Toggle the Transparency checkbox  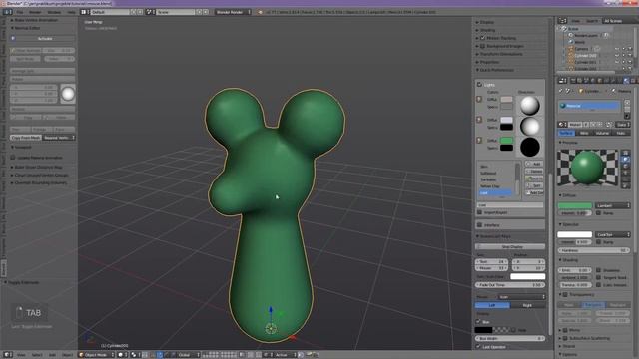click(565, 295)
